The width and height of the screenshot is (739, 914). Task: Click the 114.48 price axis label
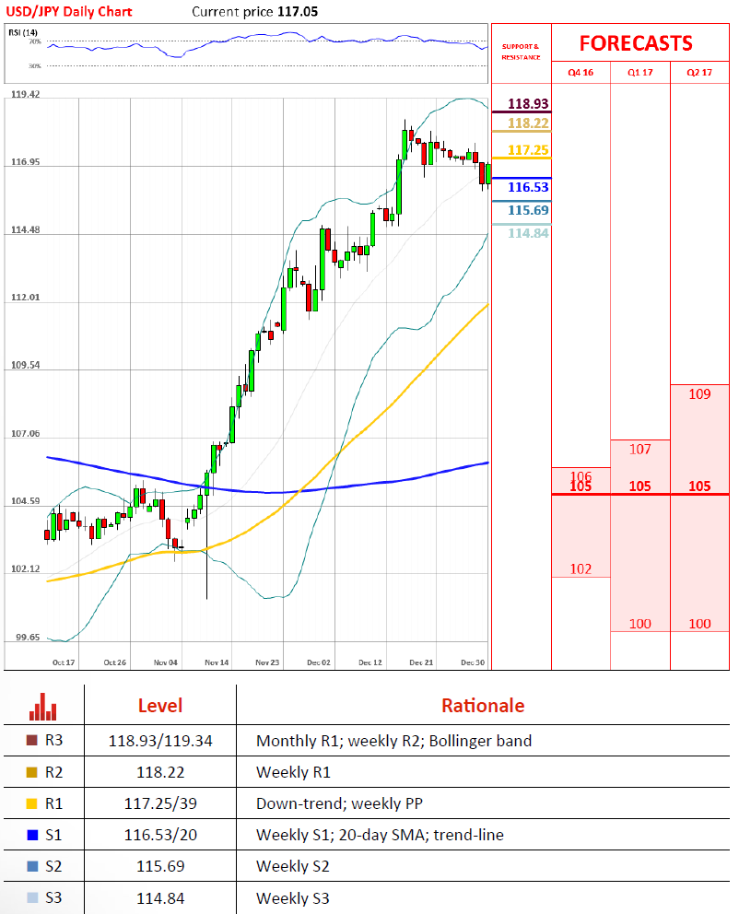(x=25, y=229)
